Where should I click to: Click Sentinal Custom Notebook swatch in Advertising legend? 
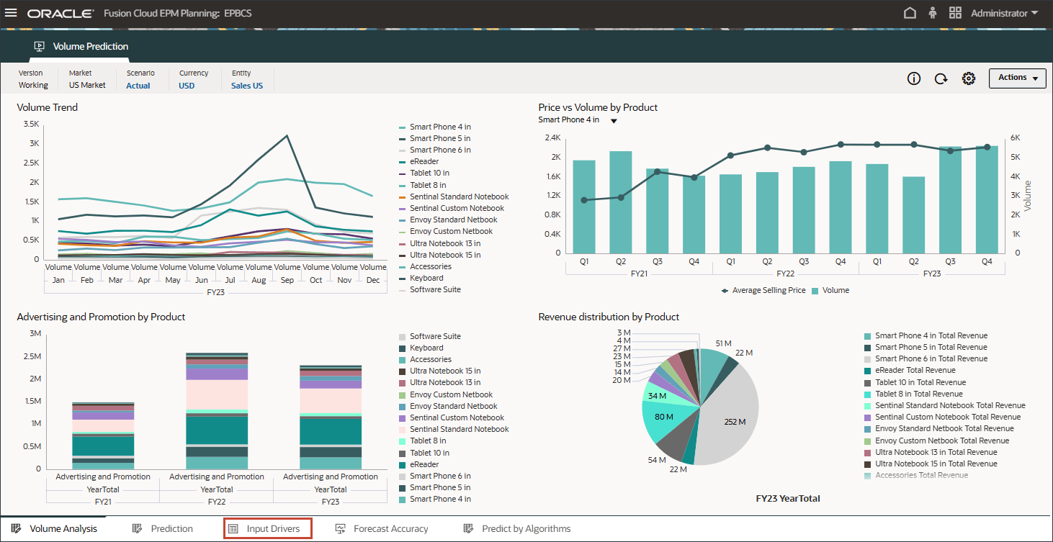[x=403, y=418]
